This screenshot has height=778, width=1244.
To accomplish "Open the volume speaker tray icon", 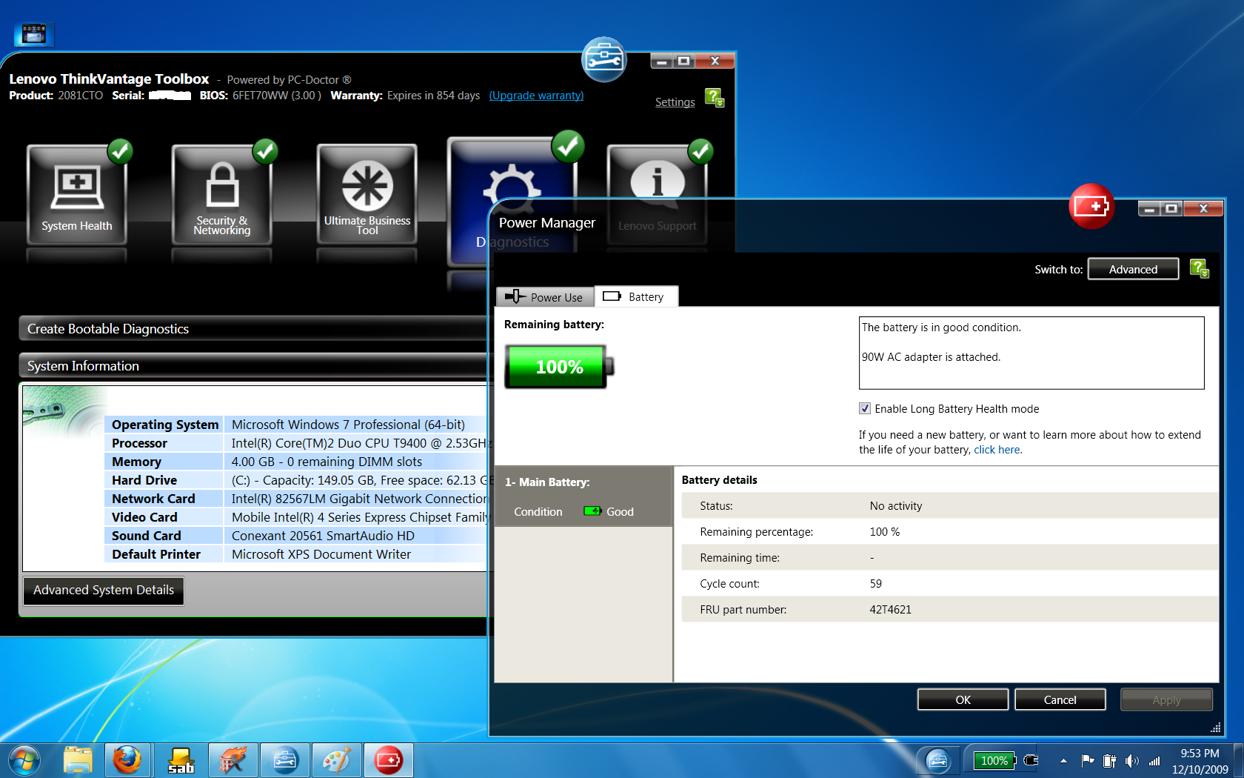I will [1131, 760].
